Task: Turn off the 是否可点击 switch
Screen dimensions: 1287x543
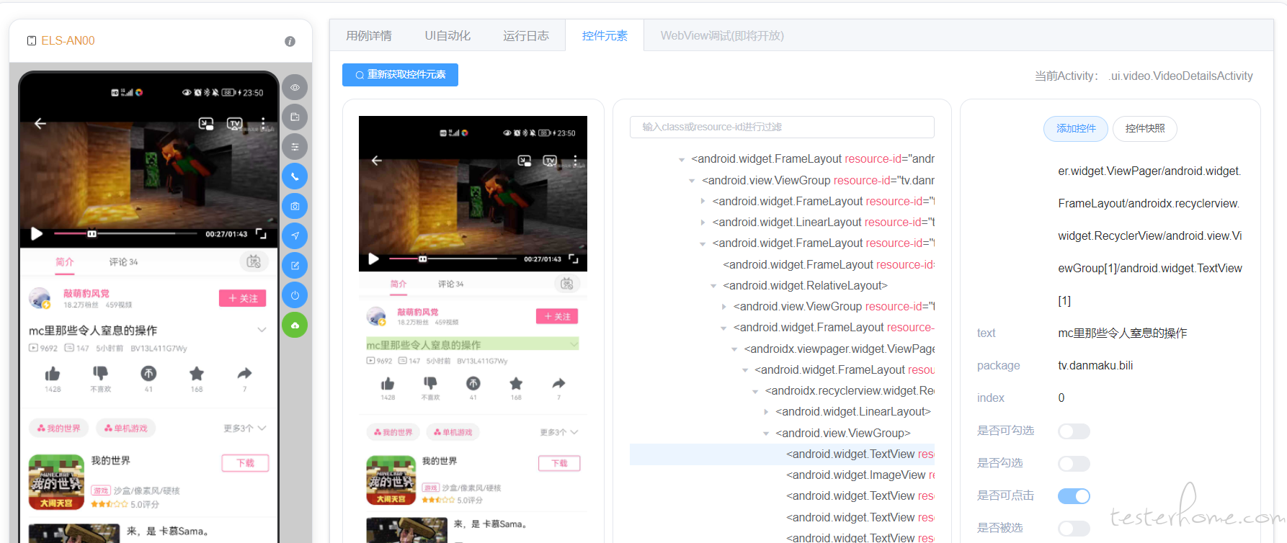Action: [x=1074, y=496]
